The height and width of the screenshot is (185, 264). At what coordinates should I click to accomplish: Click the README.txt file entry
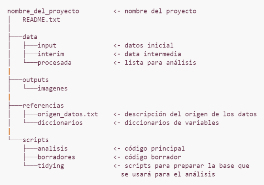pyautogui.click(x=41, y=20)
